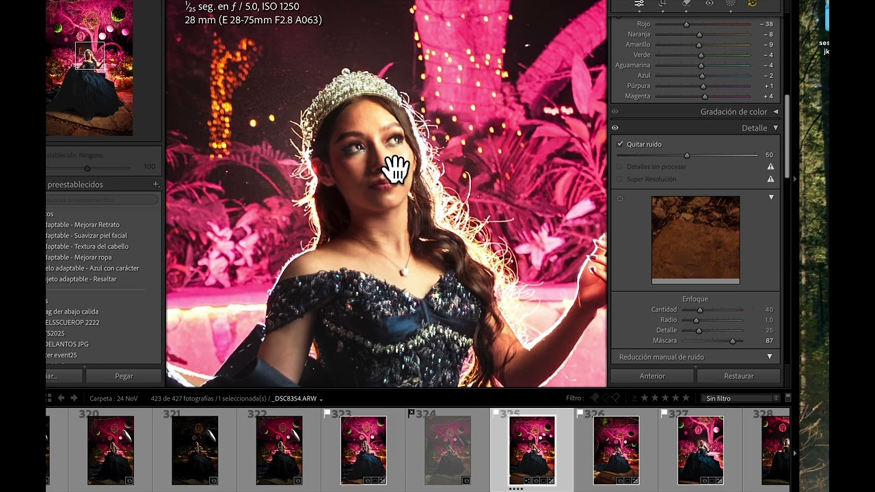This screenshot has height=492, width=875.
Task: Click the rating comparison ≥ symbol
Action: point(634,398)
